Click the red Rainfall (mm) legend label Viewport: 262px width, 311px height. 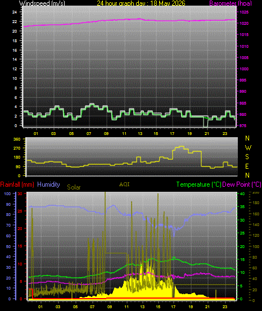pos(17,184)
